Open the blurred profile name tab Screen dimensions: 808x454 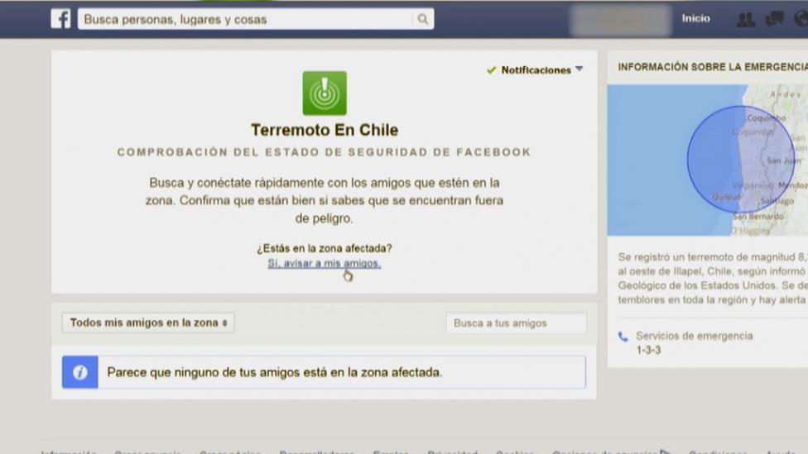(x=620, y=19)
